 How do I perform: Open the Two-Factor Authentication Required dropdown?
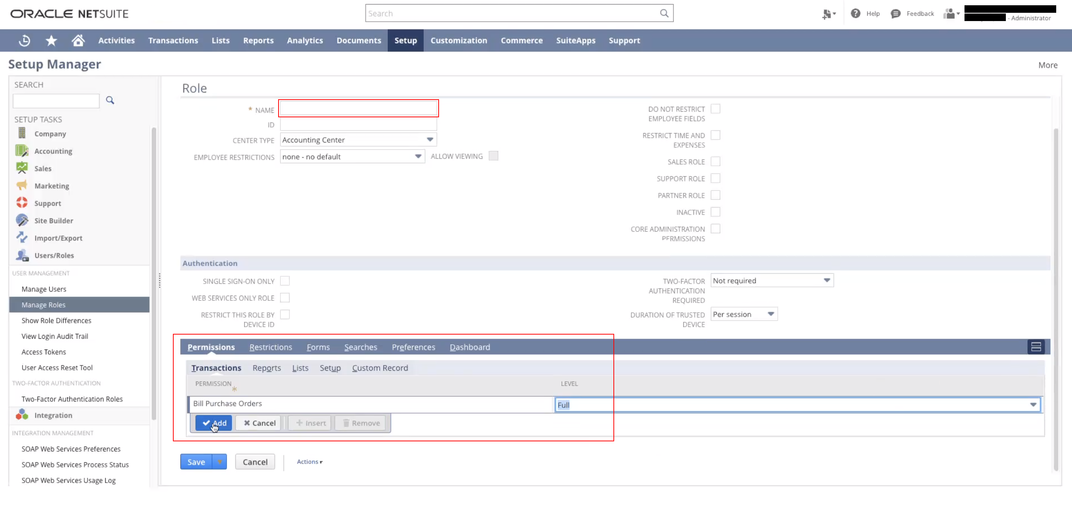827,280
